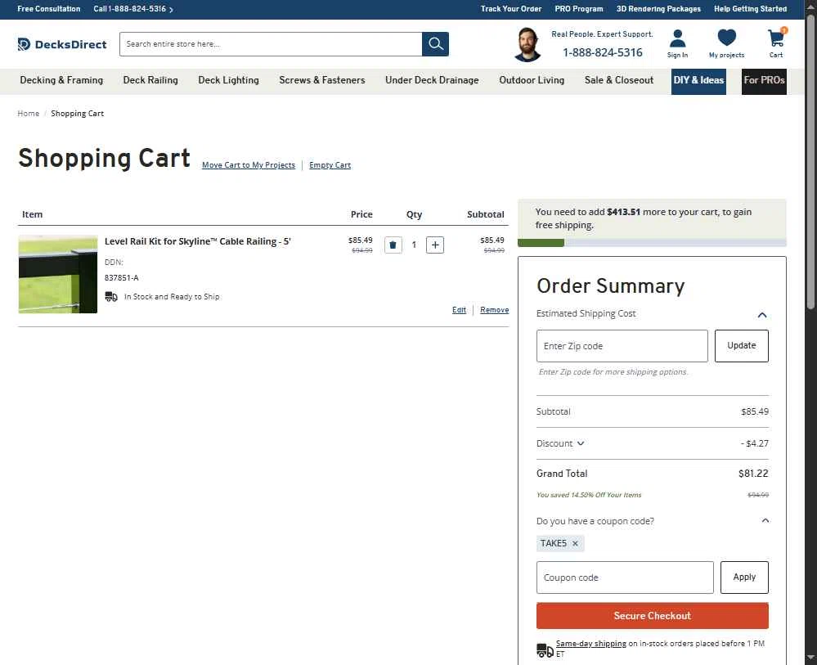This screenshot has height=665, width=817.
Task: Remove the TAKE5 coupon with X
Action: pos(575,544)
